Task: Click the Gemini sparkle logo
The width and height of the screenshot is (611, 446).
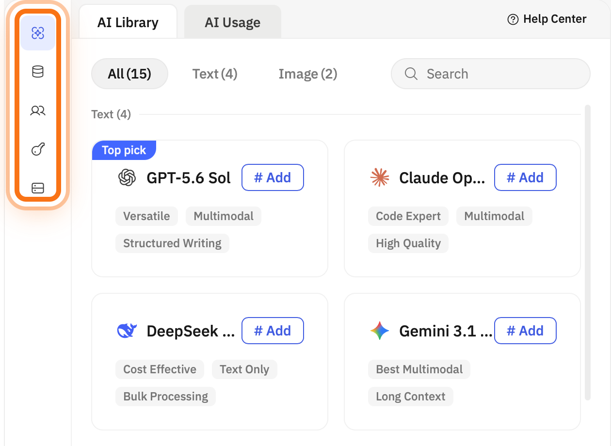Action: pos(380,331)
